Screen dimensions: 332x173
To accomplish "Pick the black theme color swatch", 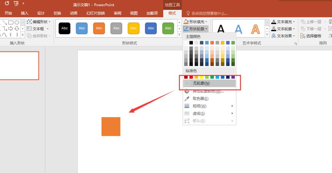I will pyautogui.click(x=191, y=43).
